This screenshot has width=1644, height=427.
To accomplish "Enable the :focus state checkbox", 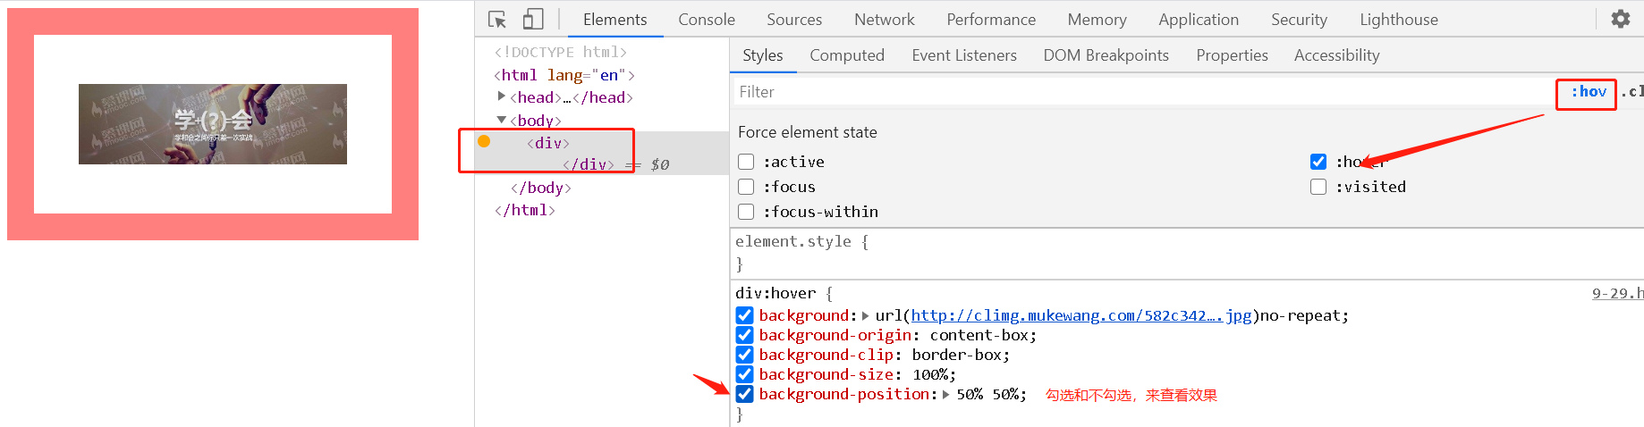I will (746, 187).
